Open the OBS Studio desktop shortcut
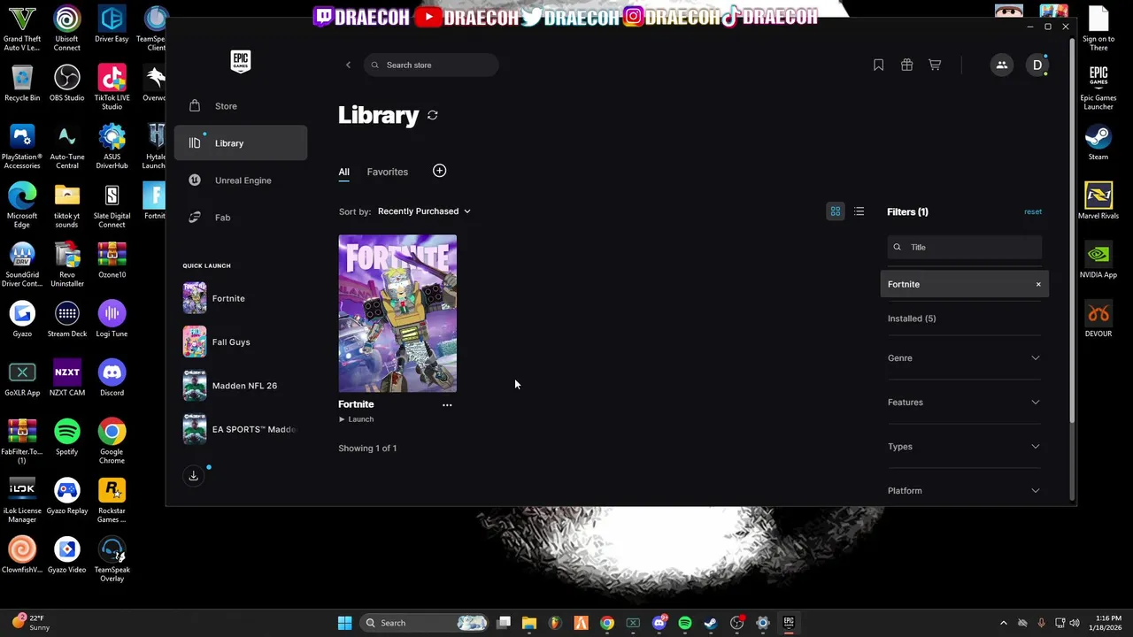The height and width of the screenshot is (637, 1133). click(67, 83)
